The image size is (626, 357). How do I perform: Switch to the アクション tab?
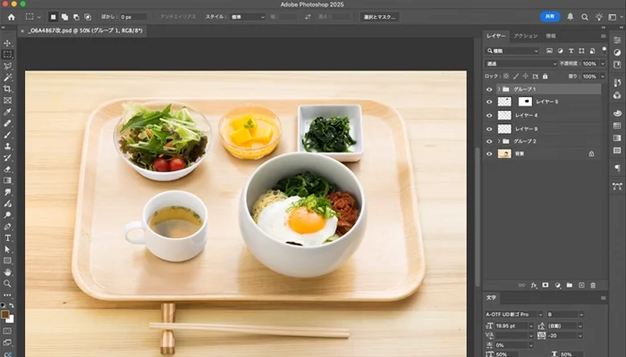point(526,36)
